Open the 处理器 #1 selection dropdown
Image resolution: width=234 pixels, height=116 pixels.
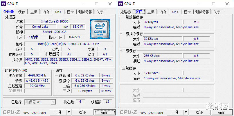coord(40,102)
